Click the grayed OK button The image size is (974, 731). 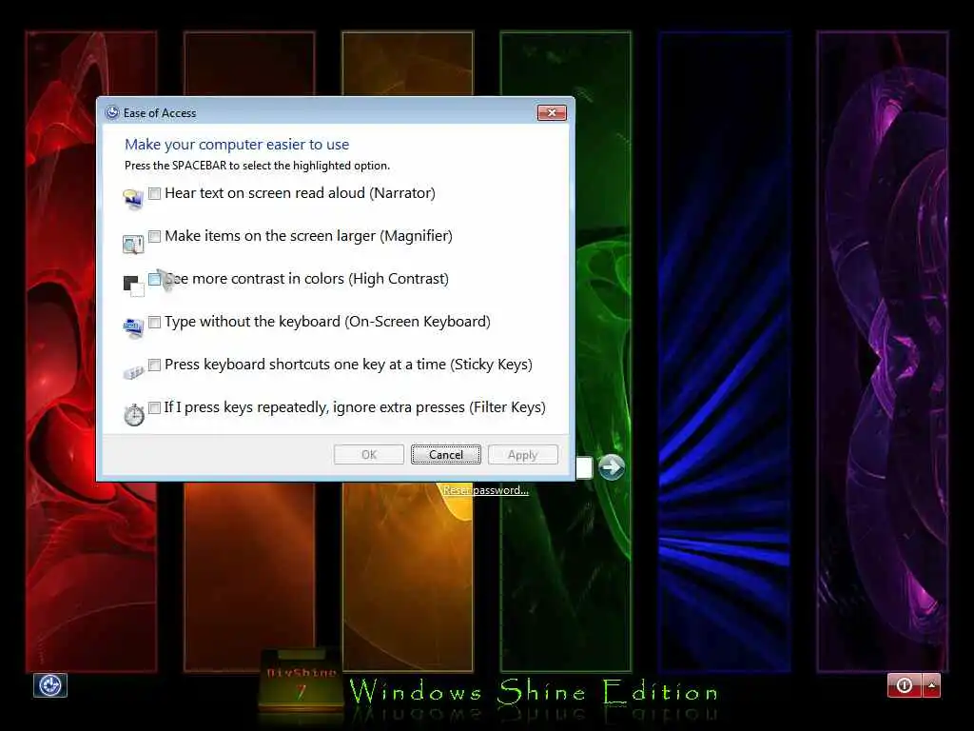[x=368, y=454]
